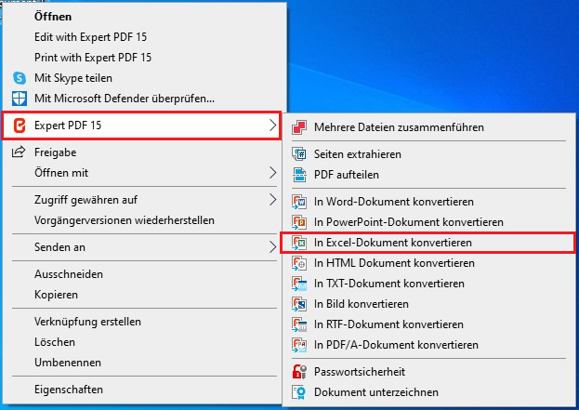Expand the Öffnen mit submenu arrow

(x=272, y=173)
